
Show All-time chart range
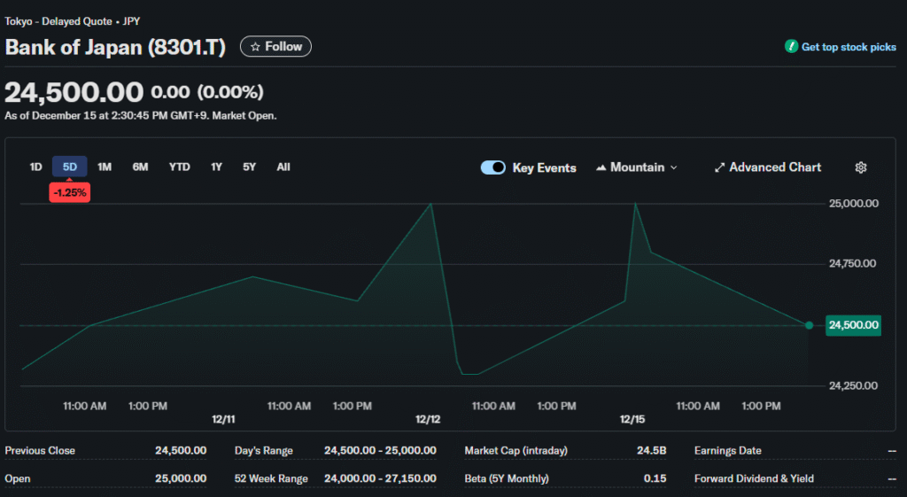click(x=283, y=167)
